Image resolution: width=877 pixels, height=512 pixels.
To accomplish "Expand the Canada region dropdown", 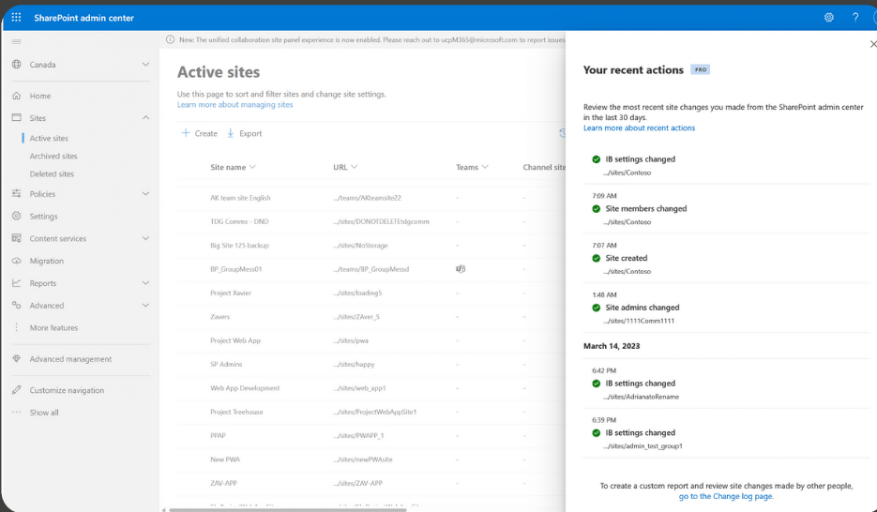I will tap(145, 65).
